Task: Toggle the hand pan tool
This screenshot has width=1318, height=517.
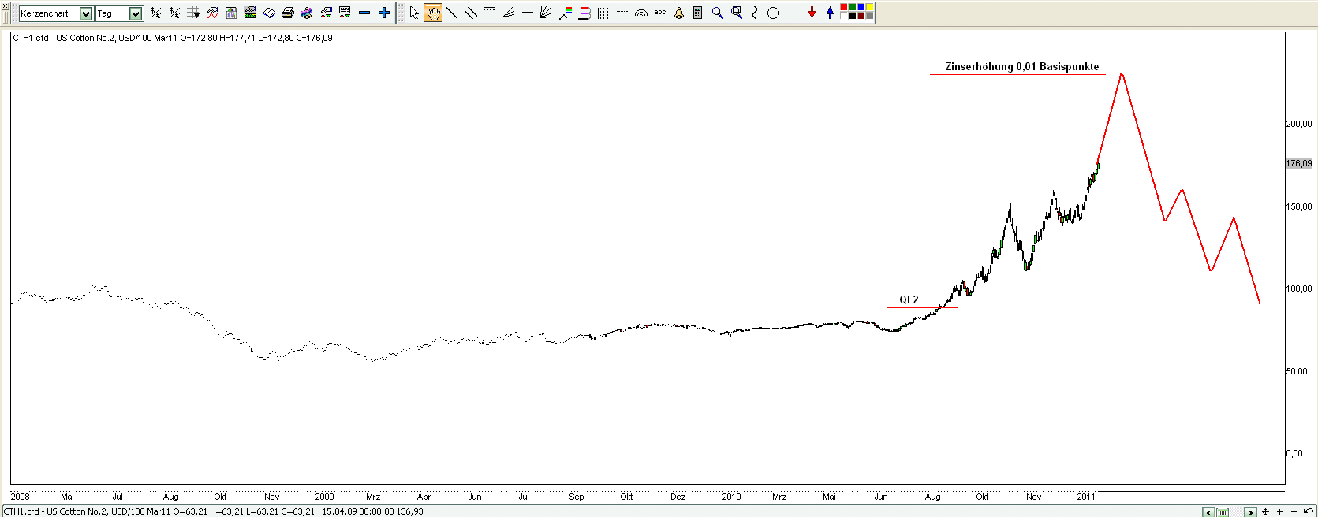Action: click(433, 13)
